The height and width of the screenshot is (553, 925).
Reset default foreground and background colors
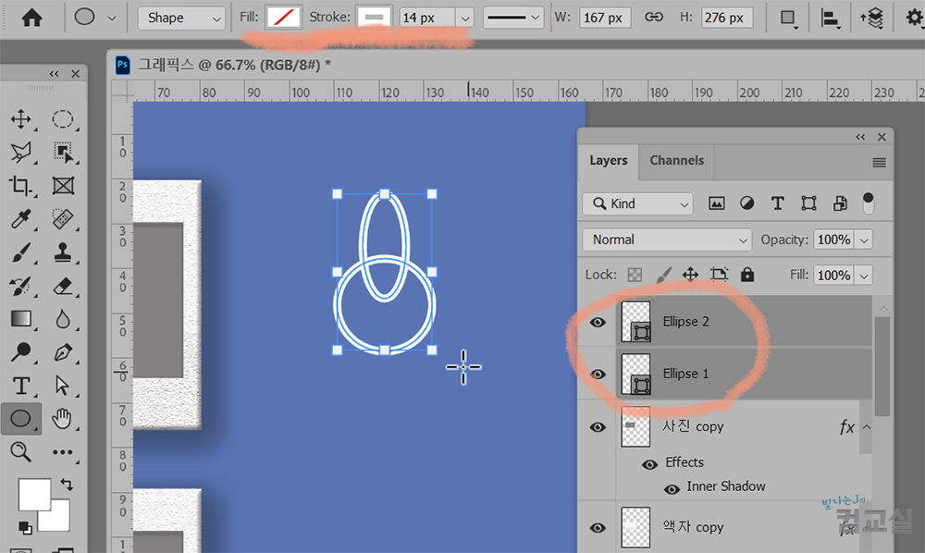coord(25,528)
